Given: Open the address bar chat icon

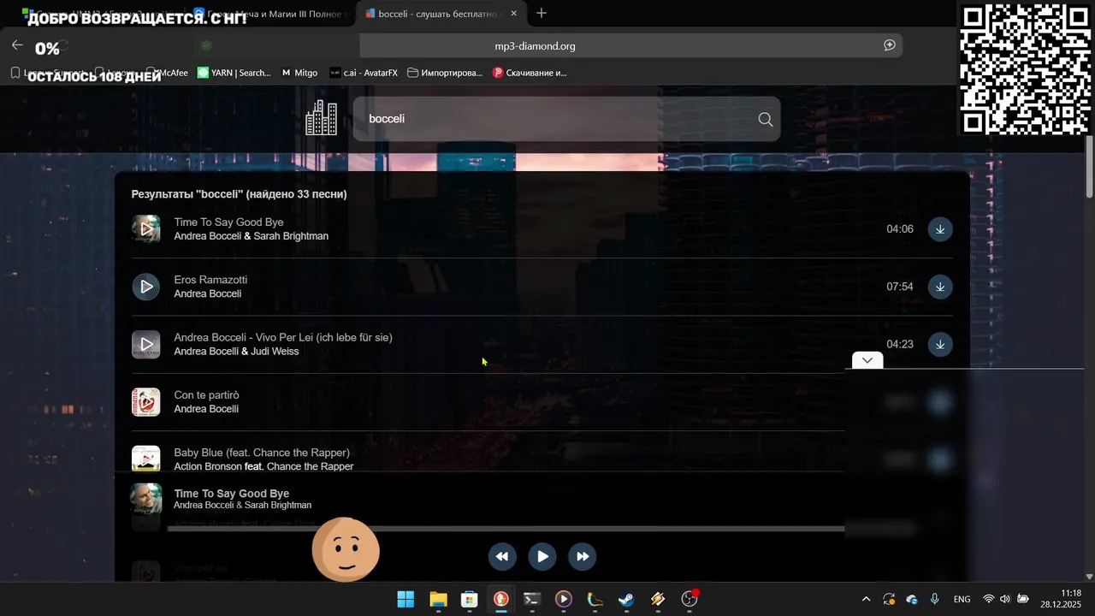Looking at the screenshot, I should [890, 45].
